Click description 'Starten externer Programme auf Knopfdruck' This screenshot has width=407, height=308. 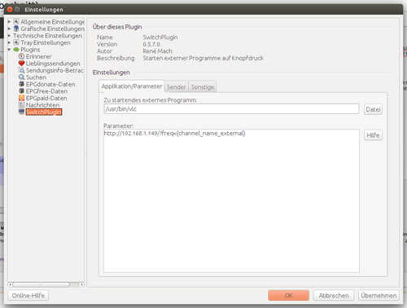click(x=203, y=58)
